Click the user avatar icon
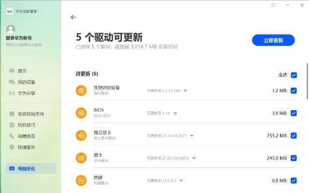Viewport: 309px width, 193px height. click(x=11, y=29)
